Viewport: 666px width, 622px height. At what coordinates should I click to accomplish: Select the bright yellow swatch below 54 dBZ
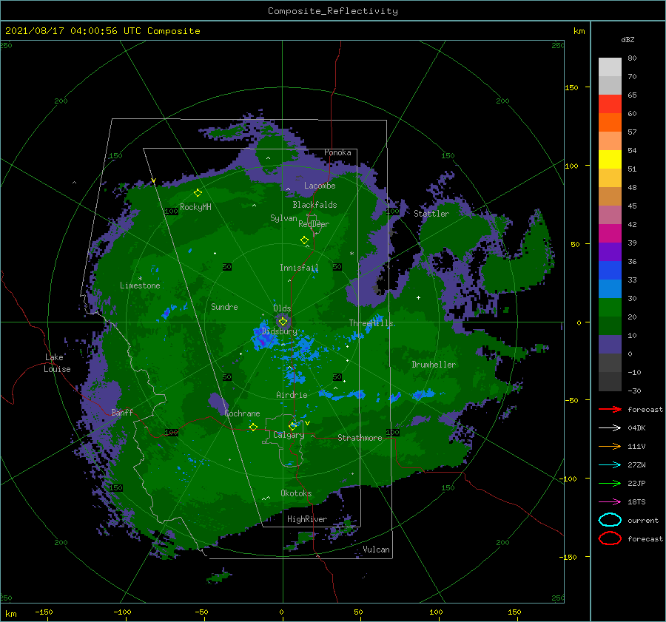pyautogui.click(x=610, y=160)
